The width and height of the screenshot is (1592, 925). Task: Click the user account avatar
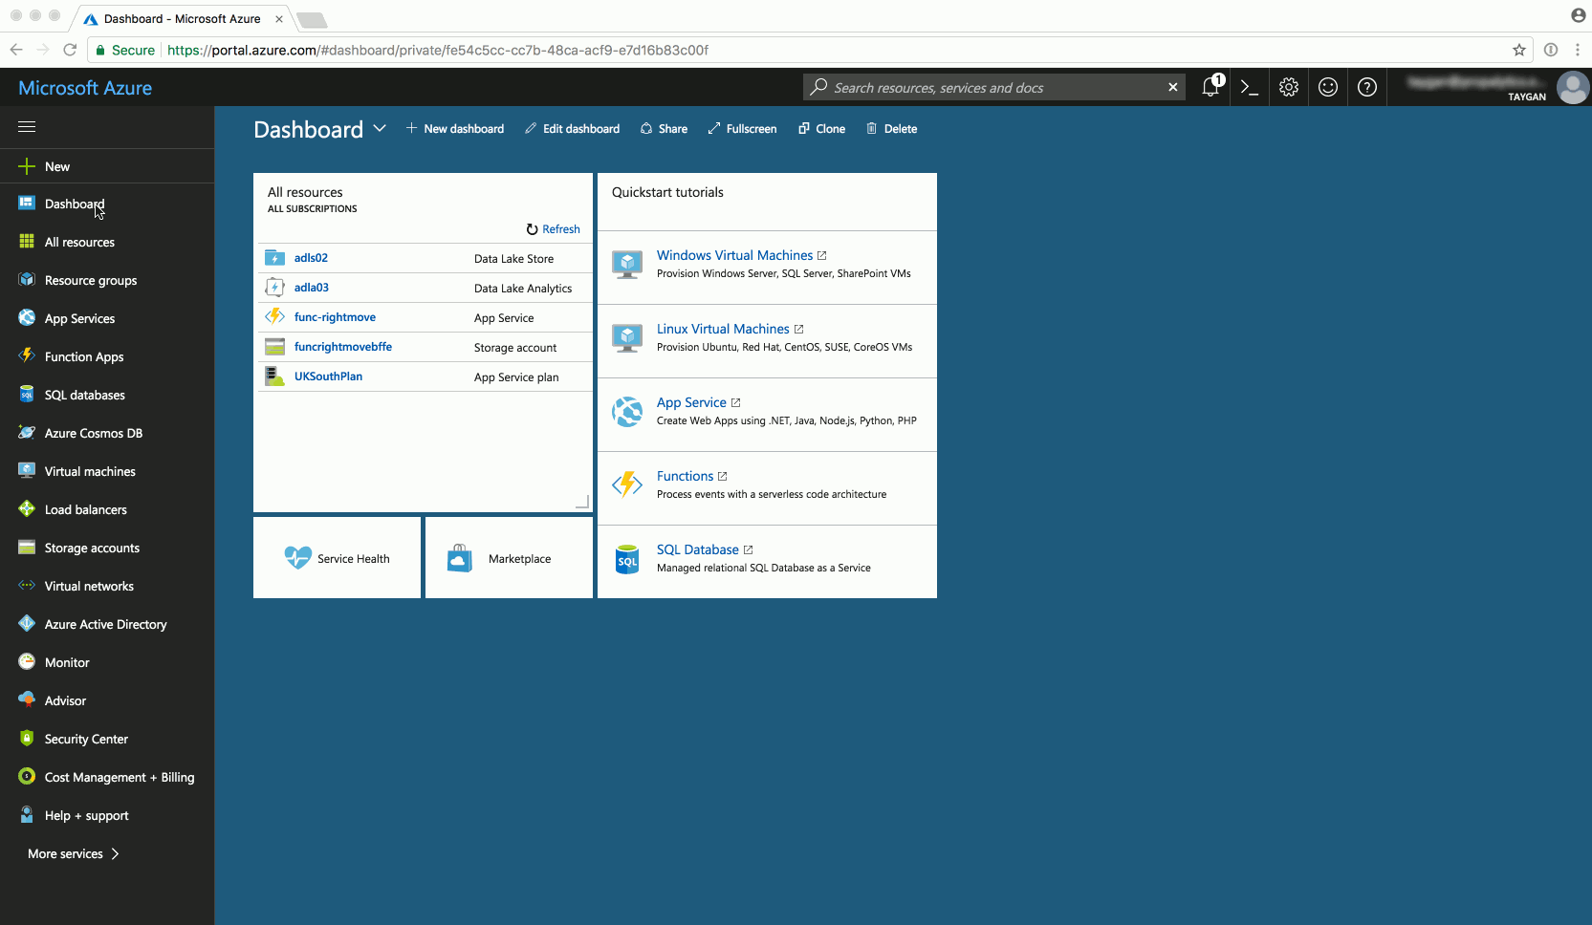tap(1573, 87)
